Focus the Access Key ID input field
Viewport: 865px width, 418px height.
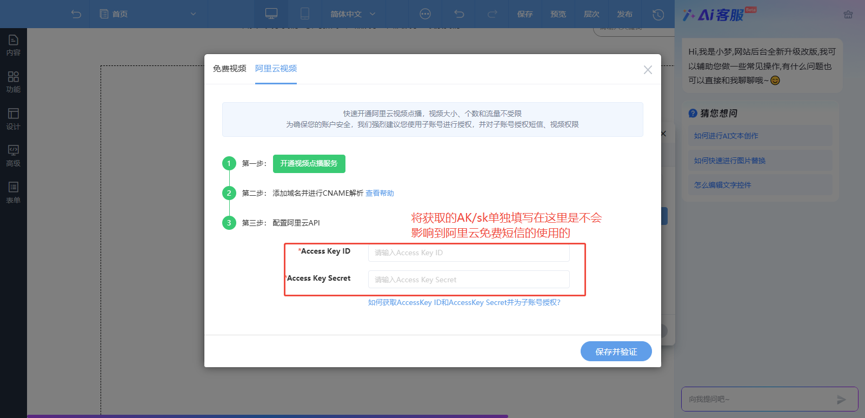[469, 253]
